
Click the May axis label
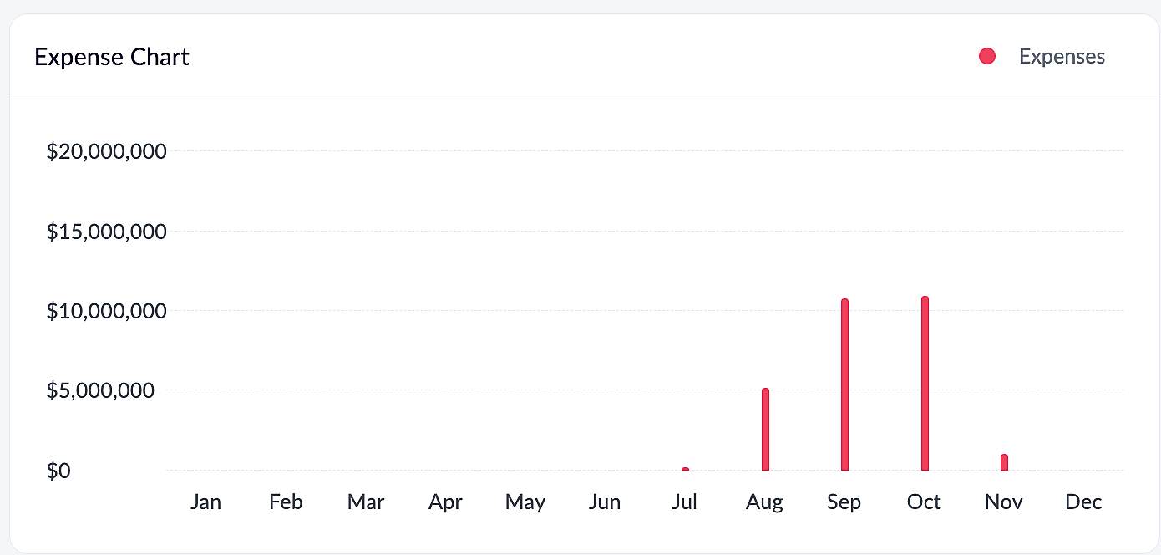(x=525, y=502)
